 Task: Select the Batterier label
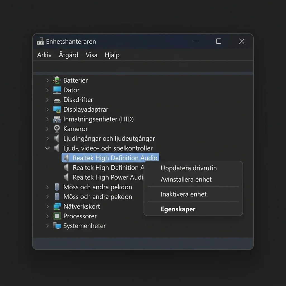(x=75, y=80)
